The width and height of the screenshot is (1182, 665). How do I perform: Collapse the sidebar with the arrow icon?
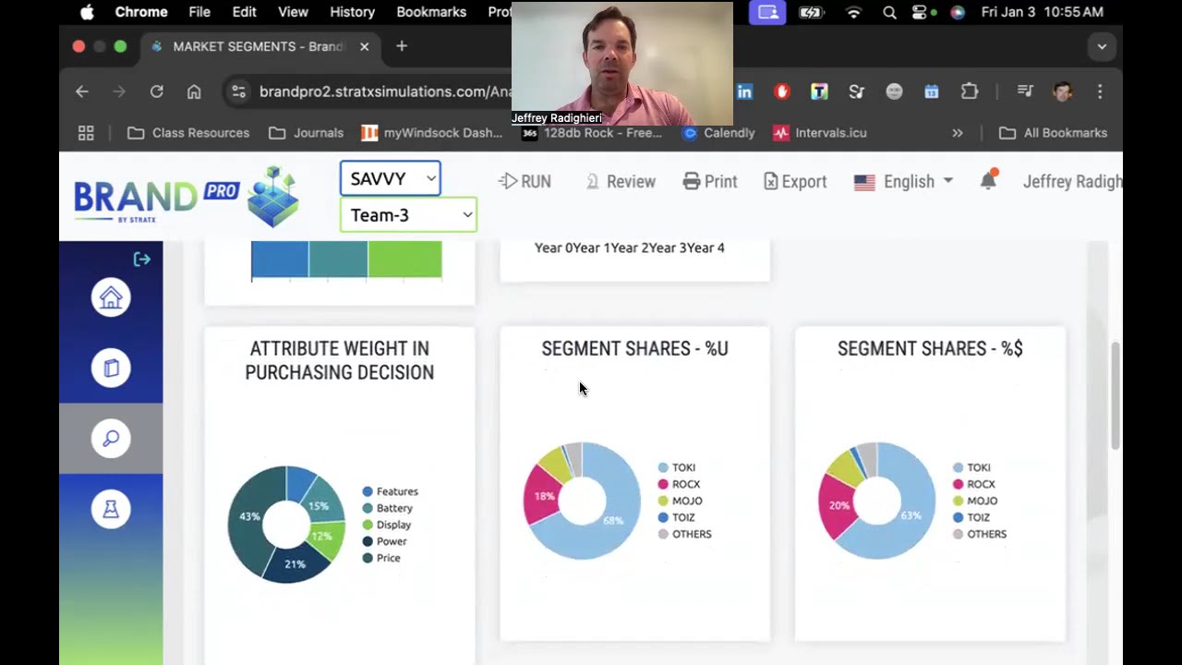(x=141, y=260)
